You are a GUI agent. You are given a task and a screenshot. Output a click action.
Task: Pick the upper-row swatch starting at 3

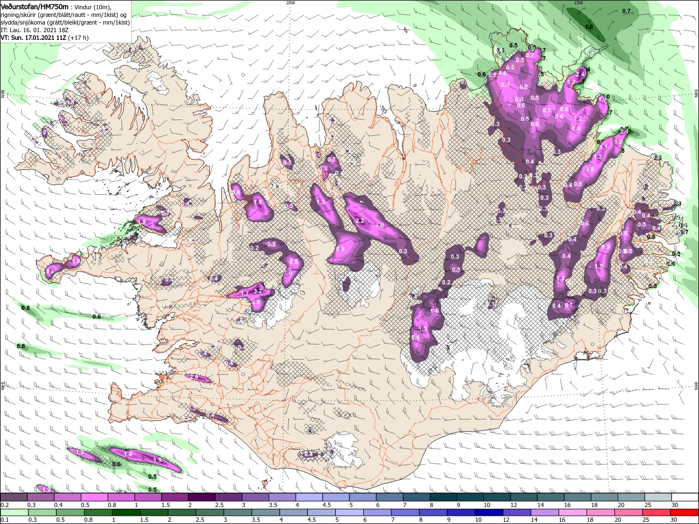(255, 498)
